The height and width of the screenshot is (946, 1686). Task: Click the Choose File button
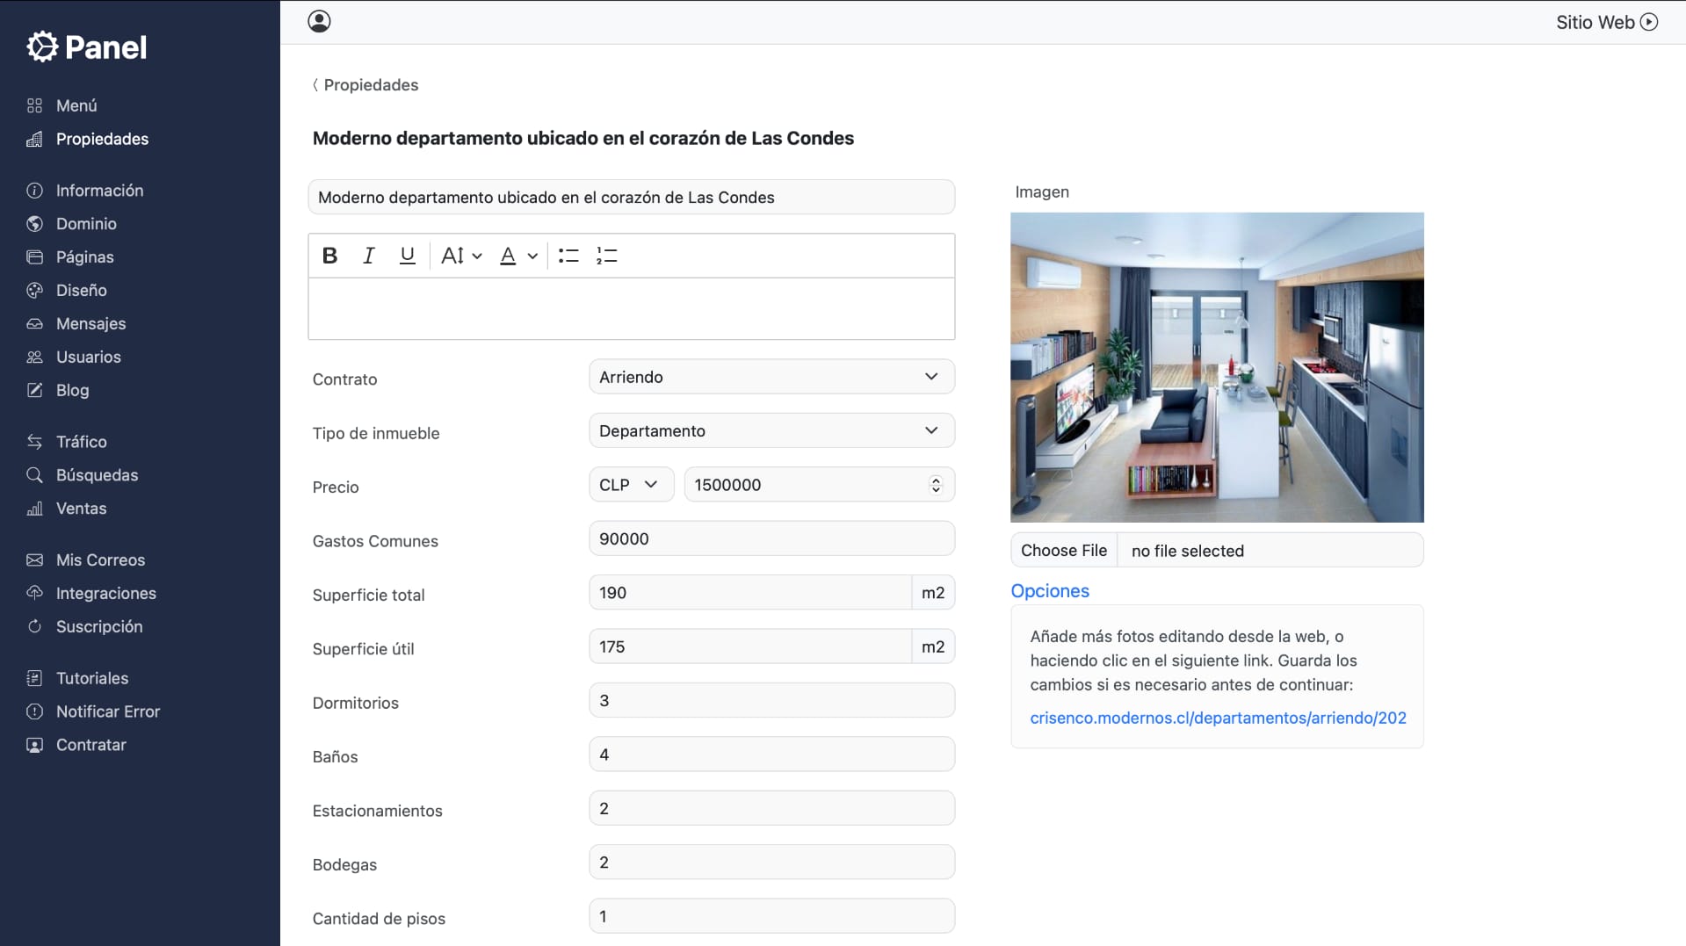pyautogui.click(x=1063, y=551)
